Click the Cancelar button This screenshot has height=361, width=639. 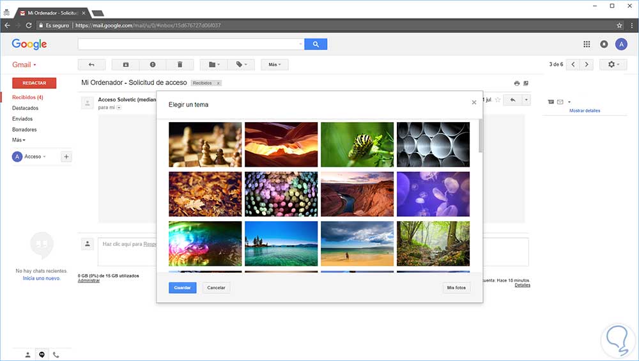pyautogui.click(x=216, y=288)
